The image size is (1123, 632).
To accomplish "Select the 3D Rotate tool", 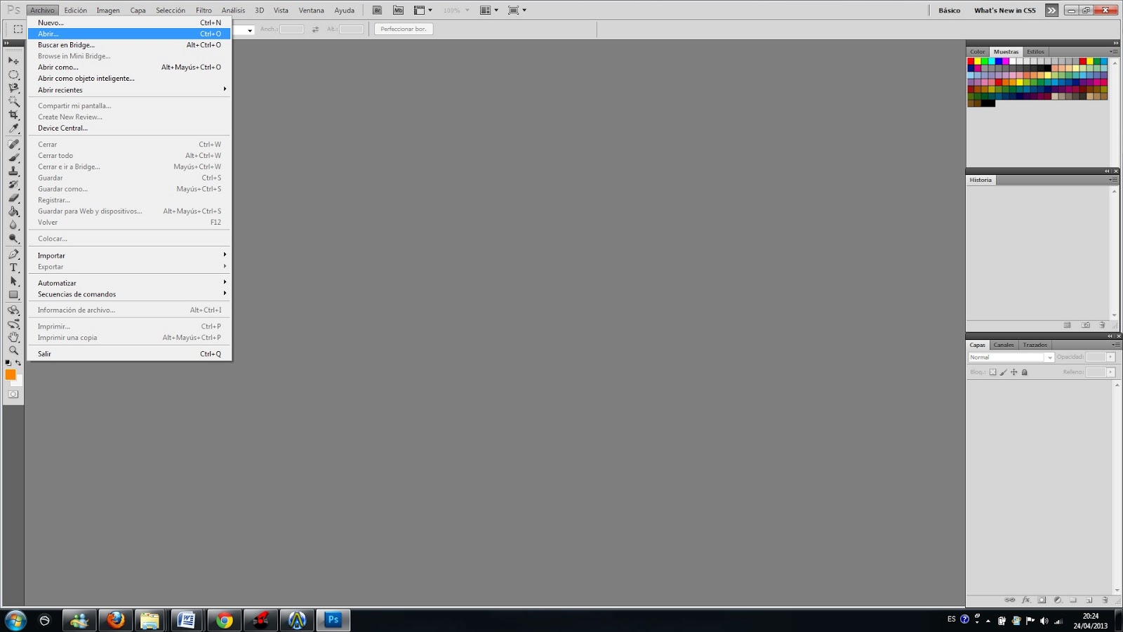I will [13, 310].
